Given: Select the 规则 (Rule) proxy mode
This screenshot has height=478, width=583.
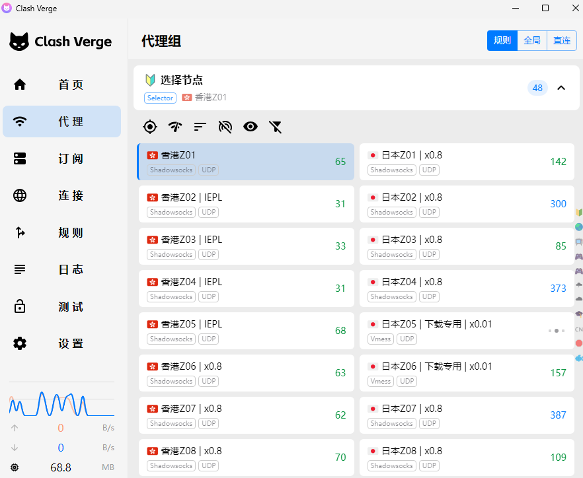Looking at the screenshot, I should point(502,40).
